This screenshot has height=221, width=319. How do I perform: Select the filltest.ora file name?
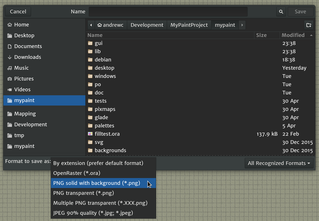107,134
